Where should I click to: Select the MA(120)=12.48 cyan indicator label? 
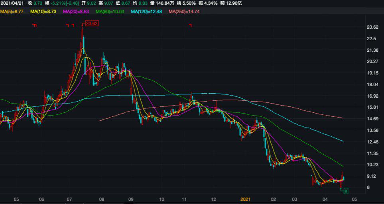(x=146, y=12)
